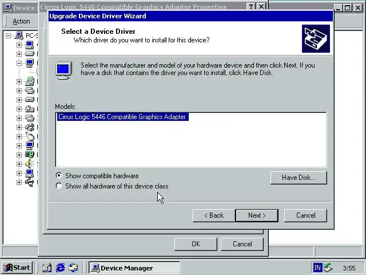The width and height of the screenshot is (366, 275).
Task: Select the DVD/CD-ROM drives disc icon
Action: click(x=30, y=81)
